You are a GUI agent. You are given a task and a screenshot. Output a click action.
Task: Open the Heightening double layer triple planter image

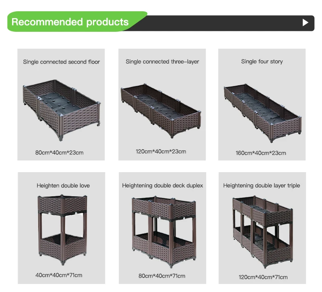(x=262, y=231)
